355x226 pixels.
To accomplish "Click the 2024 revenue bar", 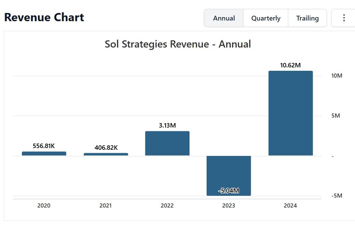I will click(x=291, y=113).
